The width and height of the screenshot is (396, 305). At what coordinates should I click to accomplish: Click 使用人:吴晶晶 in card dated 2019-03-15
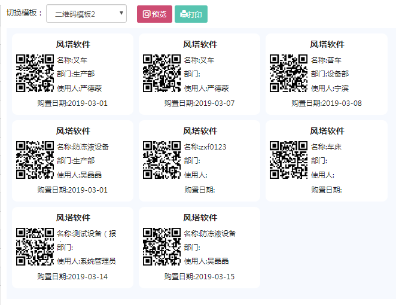(206, 261)
